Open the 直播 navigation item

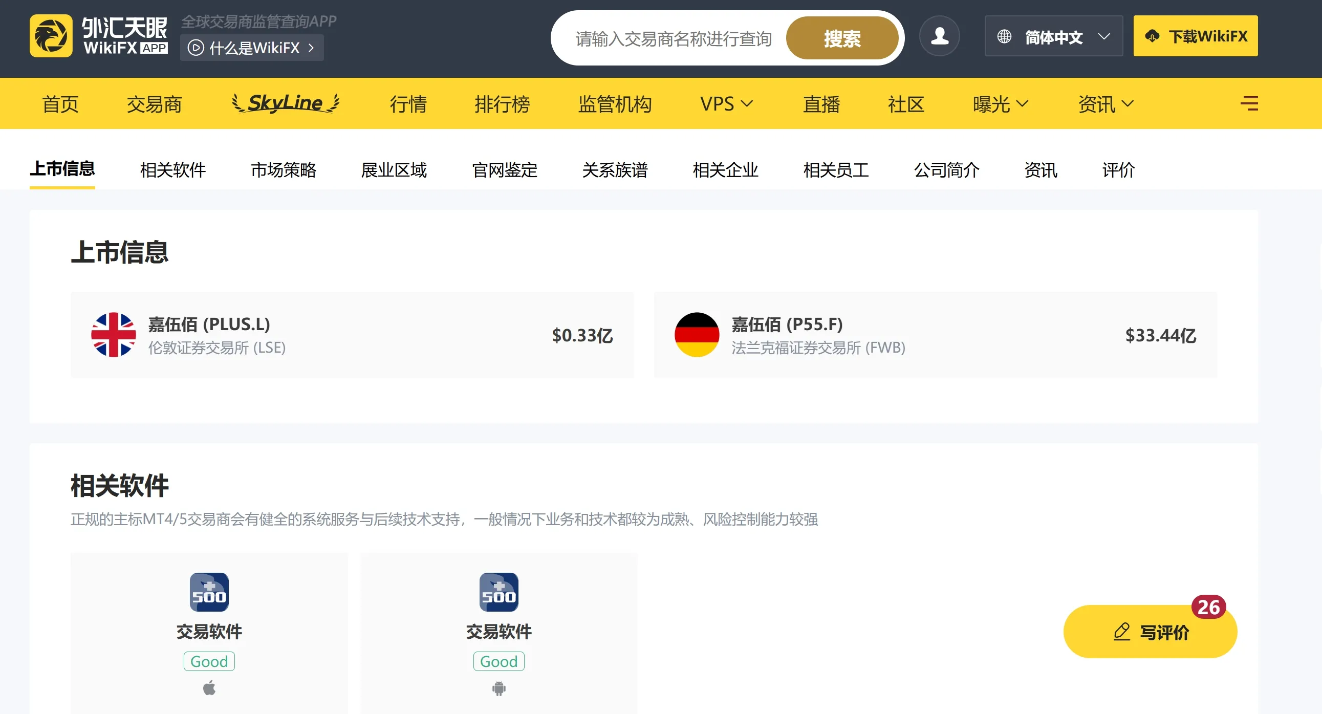(821, 104)
